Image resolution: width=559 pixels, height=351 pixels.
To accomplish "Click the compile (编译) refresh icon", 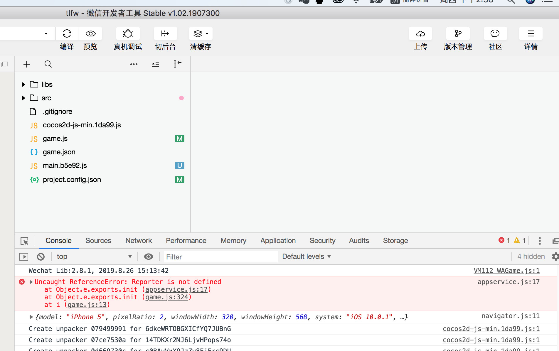I will 67,34.
